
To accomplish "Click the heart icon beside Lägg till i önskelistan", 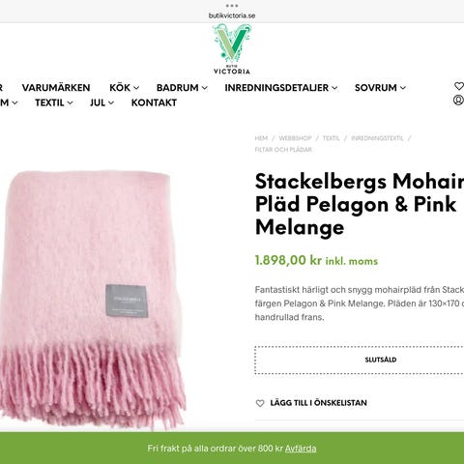I will pos(260,403).
